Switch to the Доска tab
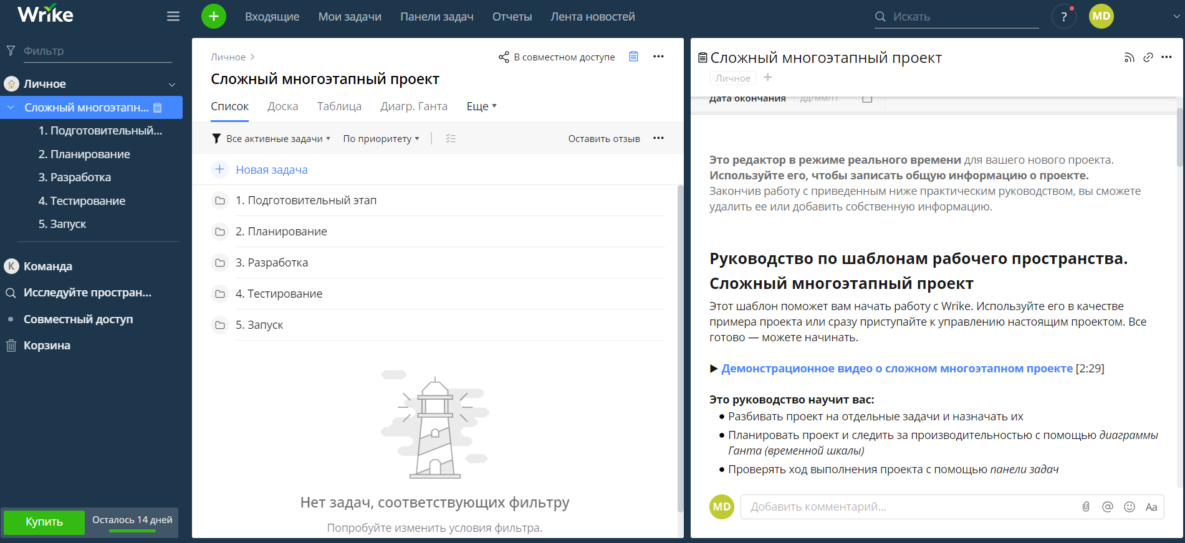Viewport: 1185px width, 543px height. 282,106
